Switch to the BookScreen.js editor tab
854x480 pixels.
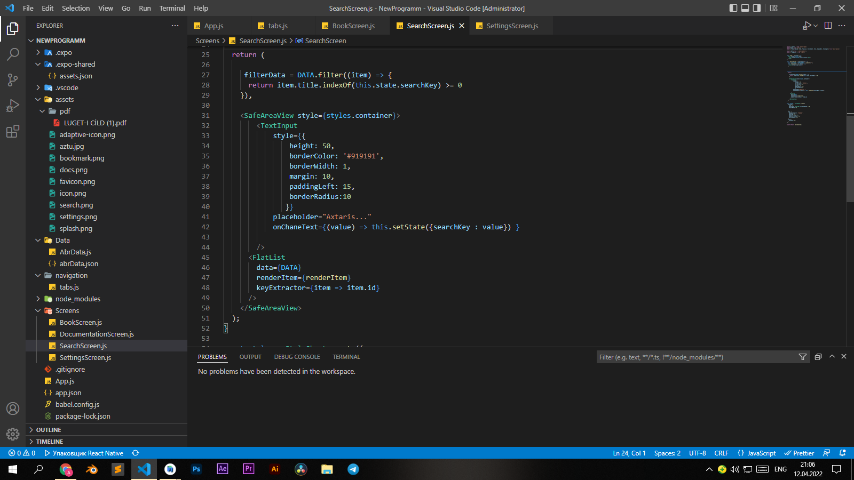(353, 26)
